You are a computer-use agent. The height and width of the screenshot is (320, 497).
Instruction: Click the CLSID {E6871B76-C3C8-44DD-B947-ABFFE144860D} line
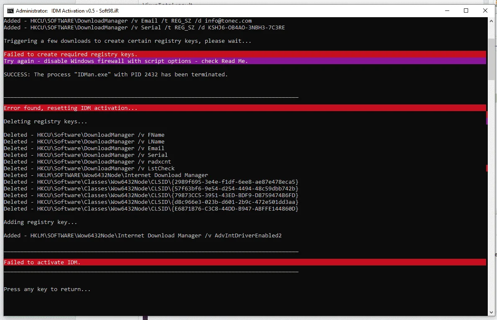[151, 208]
